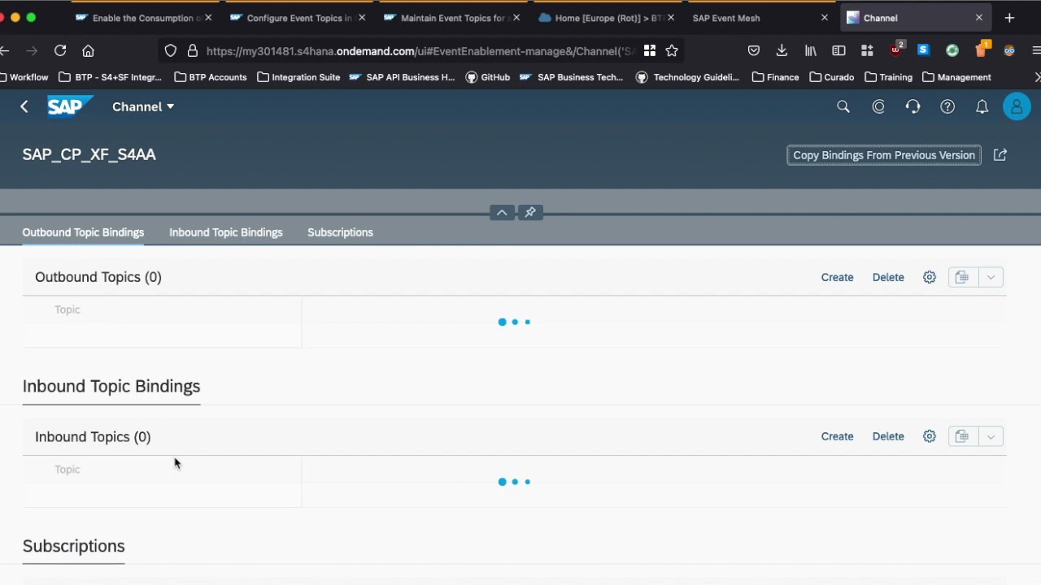Open the Management bookmark folder
This screenshot has width=1041, height=585.
pyautogui.click(x=957, y=77)
